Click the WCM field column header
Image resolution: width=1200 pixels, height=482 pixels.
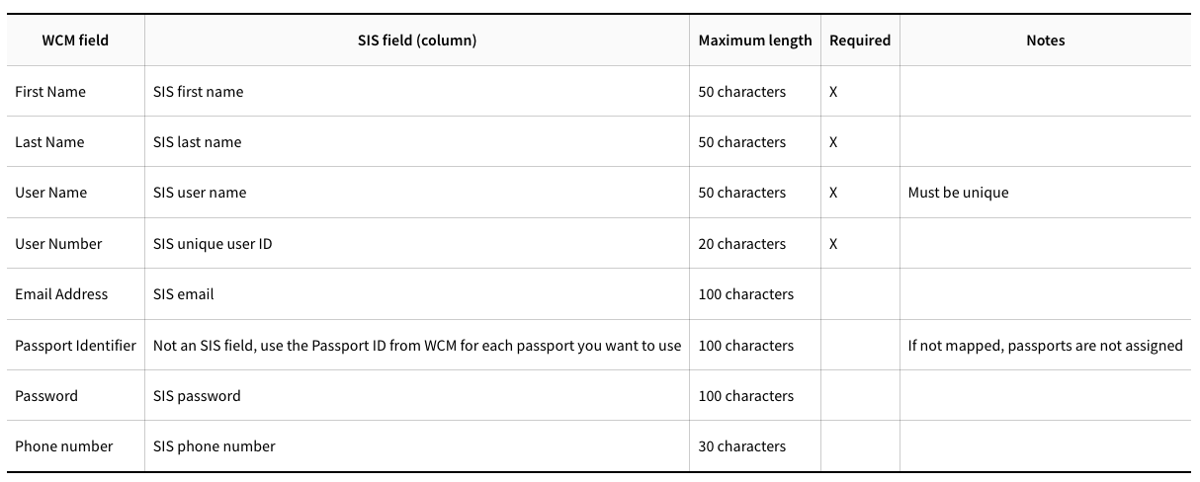(x=75, y=40)
